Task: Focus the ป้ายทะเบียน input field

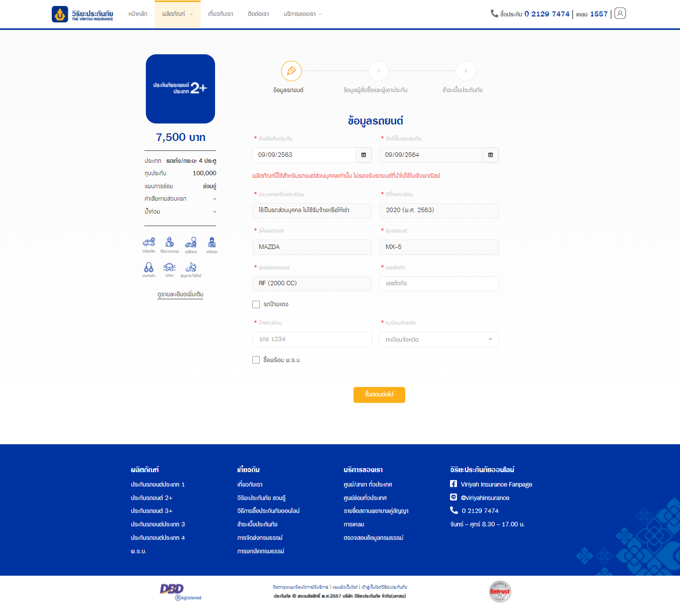Action: [312, 340]
